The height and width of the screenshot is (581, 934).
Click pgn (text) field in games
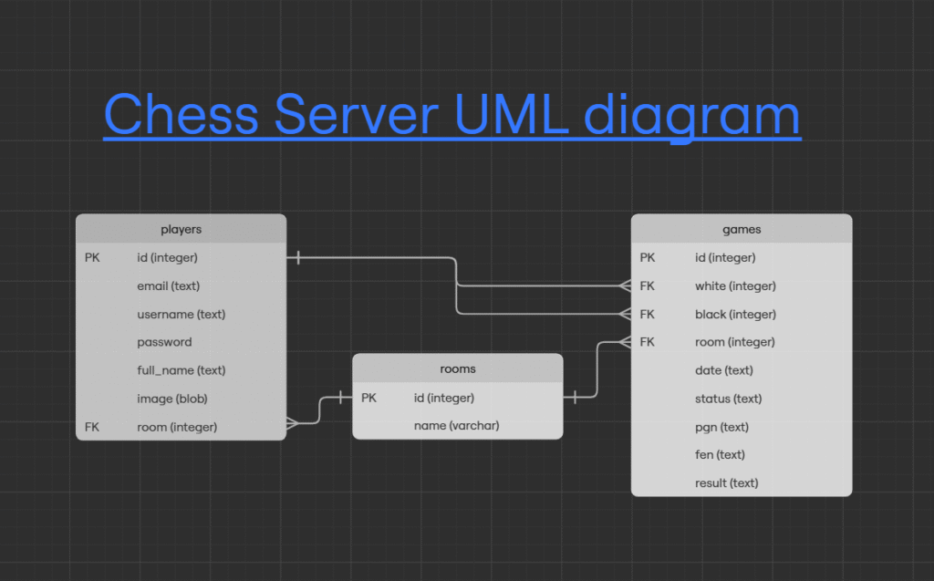[x=721, y=427]
